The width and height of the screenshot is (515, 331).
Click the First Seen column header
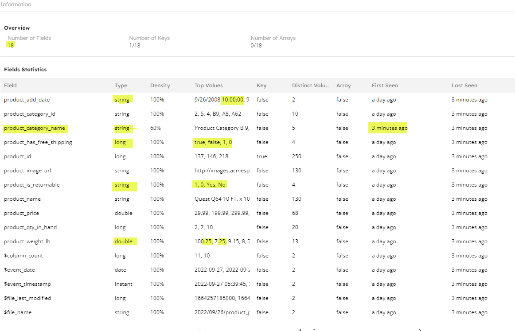(385, 85)
